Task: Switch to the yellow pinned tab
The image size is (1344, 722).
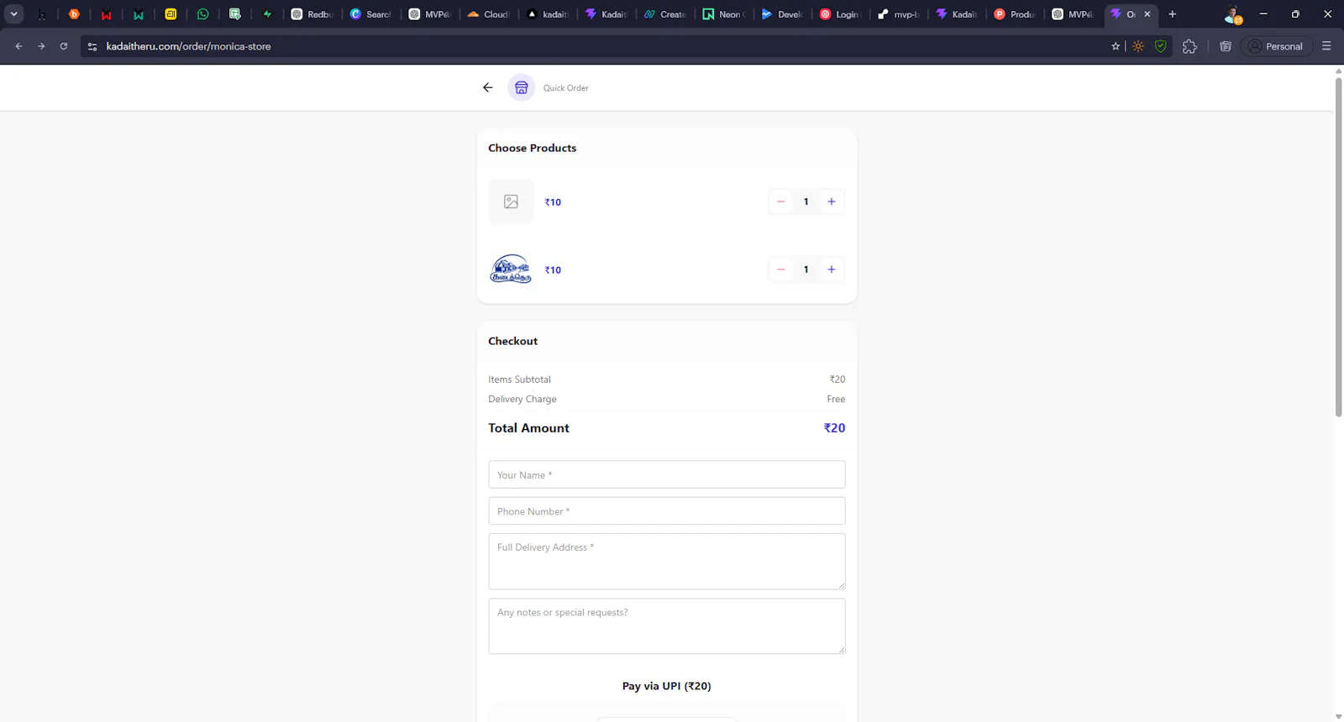Action: [x=171, y=14]
